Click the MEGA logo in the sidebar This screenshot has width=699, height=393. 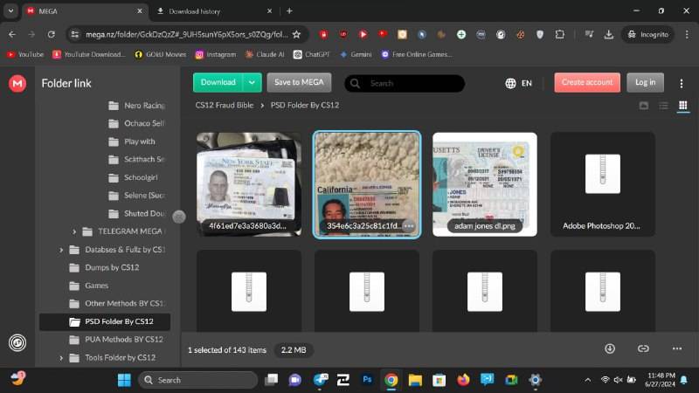pos(17,83)
